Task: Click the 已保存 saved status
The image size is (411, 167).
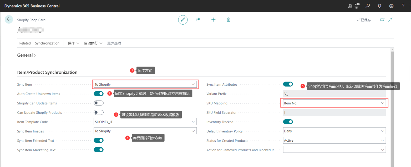Action: coord(364,20)
